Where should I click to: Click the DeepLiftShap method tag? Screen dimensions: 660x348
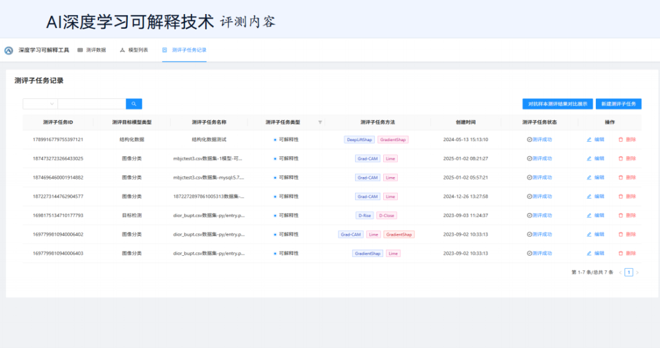click(359, 140)
